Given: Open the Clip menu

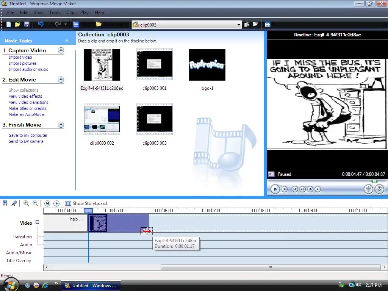Looking at the screenshot, I should point(70,13).
